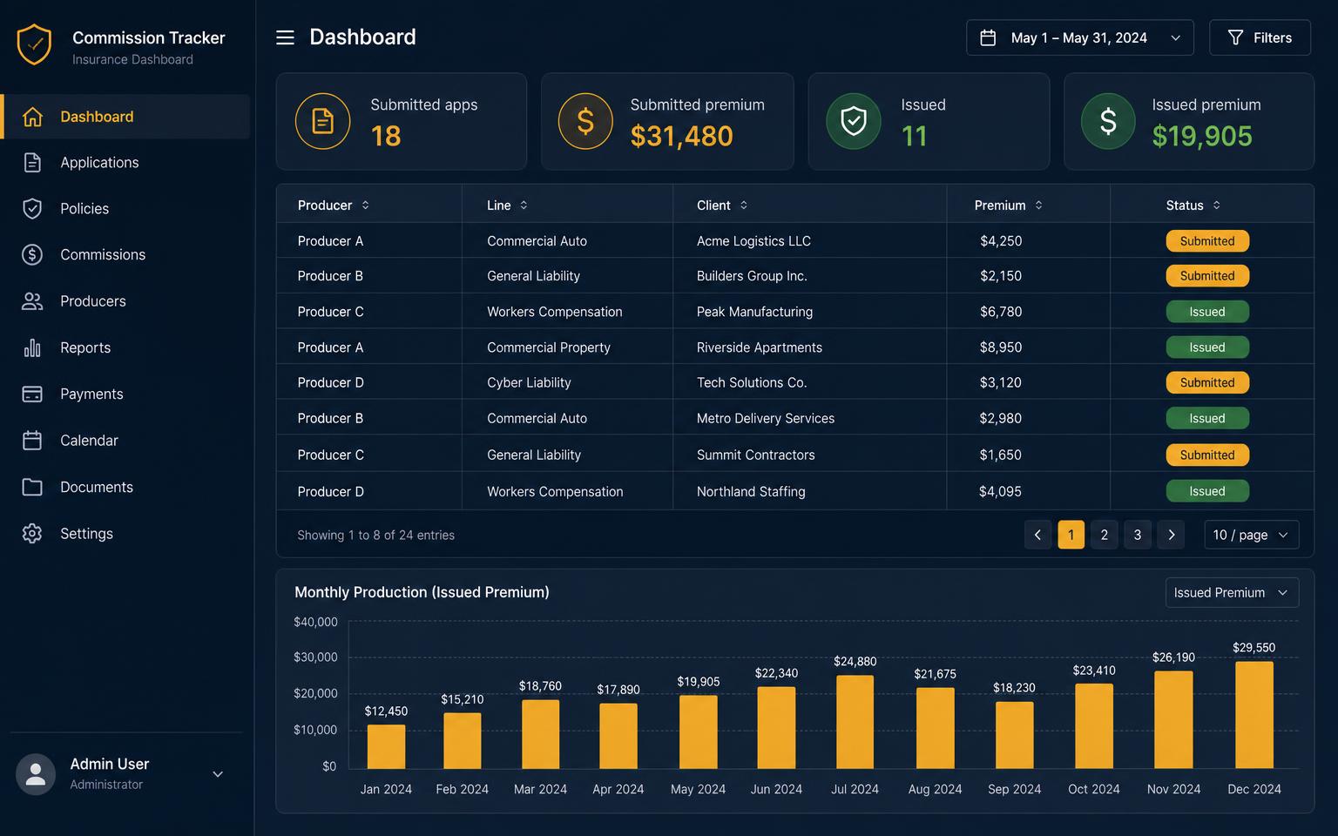Go to previous page arrow in pagination
The height and width of the screenshot is (836, 1338).
click(x=1037, y=535)
